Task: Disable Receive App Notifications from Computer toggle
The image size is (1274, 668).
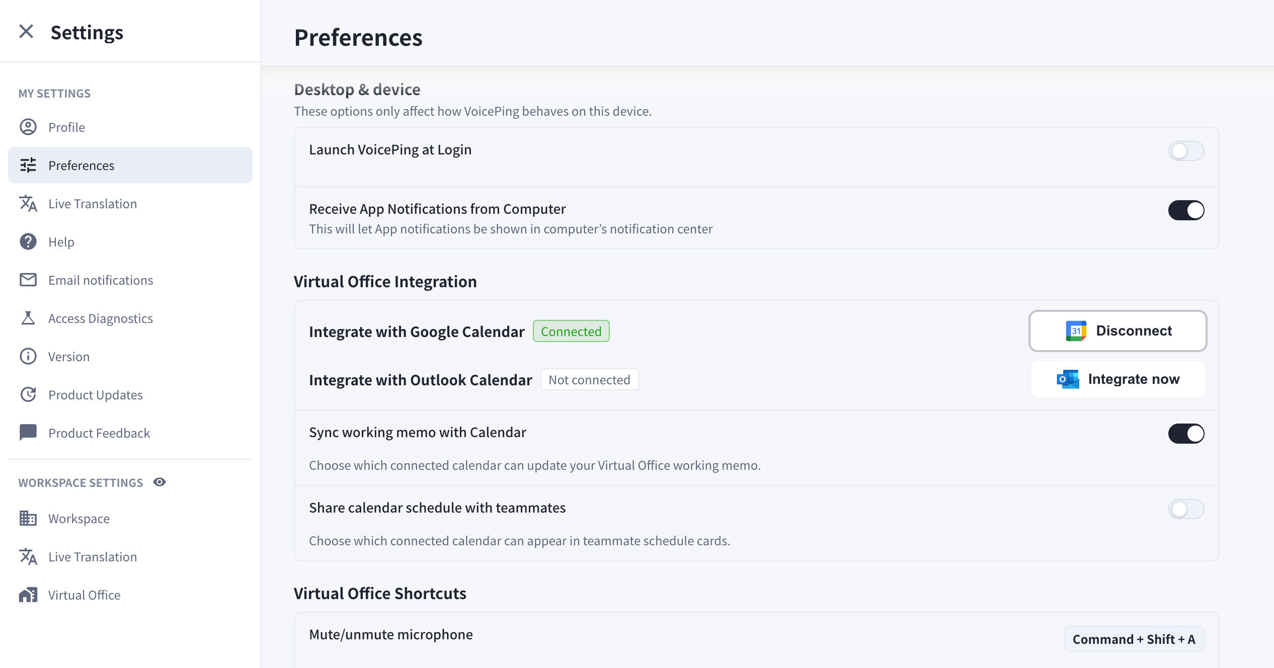Action: pyautogui.click(x=1186, y=210)
